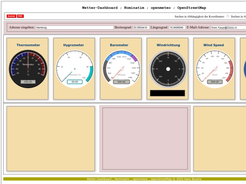Click the Breitengrad latitude input field
The height and width of the screenshot is (184, 246).
point(141,28)
